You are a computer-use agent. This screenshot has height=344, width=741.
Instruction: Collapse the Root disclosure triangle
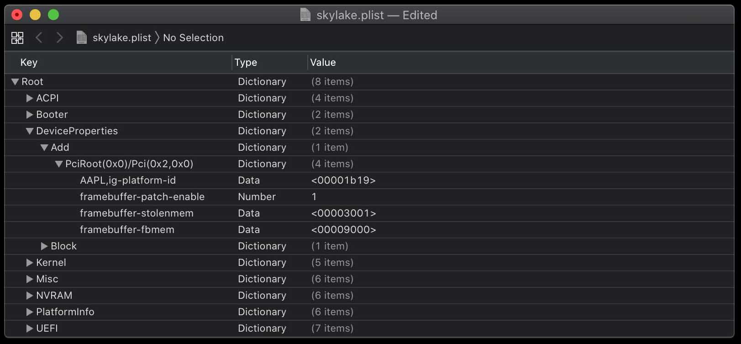tap(15, 82)
